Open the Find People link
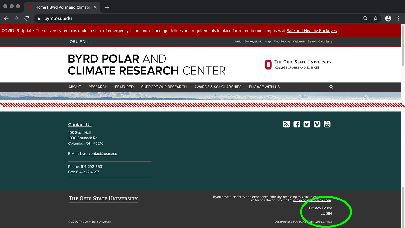Screen dimensions: 405x228 click(282, 41)
